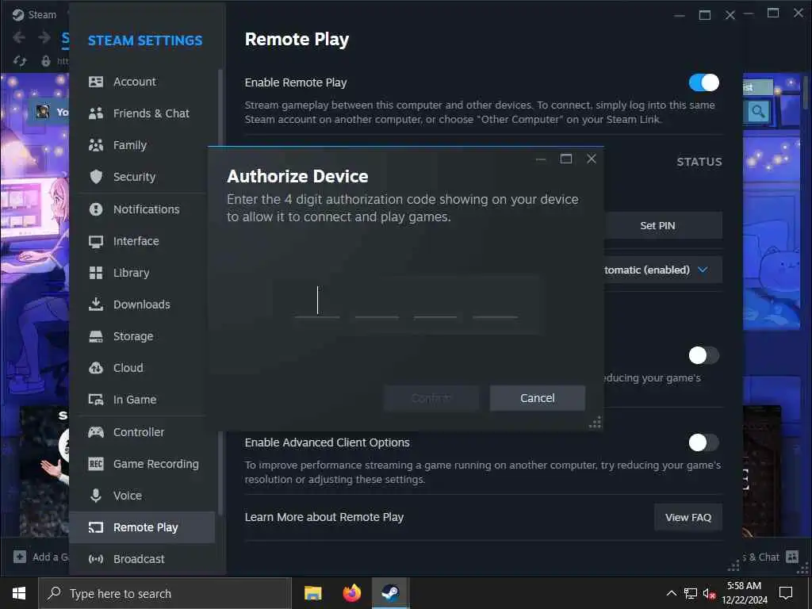
Task: Open the Broadcast signal icon
Action: tap(96, 559)
